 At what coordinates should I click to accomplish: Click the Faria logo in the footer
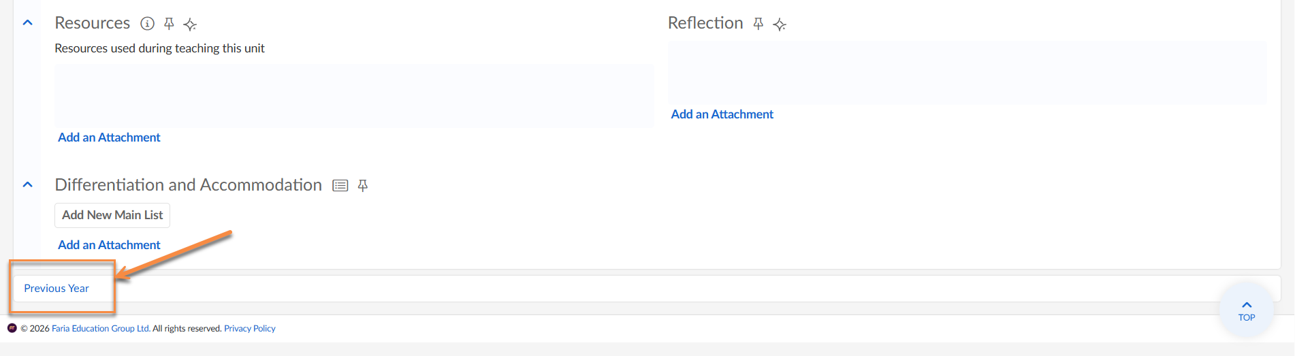[12, 328]
